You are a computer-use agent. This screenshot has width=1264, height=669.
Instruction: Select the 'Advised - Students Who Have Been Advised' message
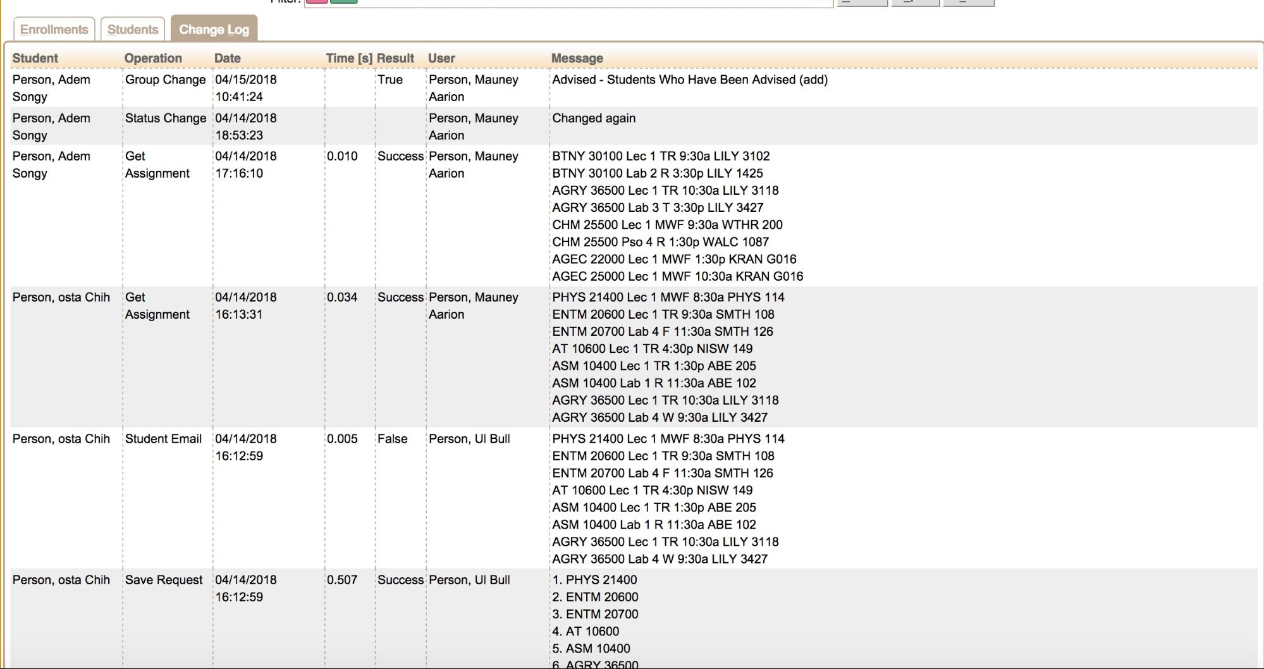tap(690, 80)
